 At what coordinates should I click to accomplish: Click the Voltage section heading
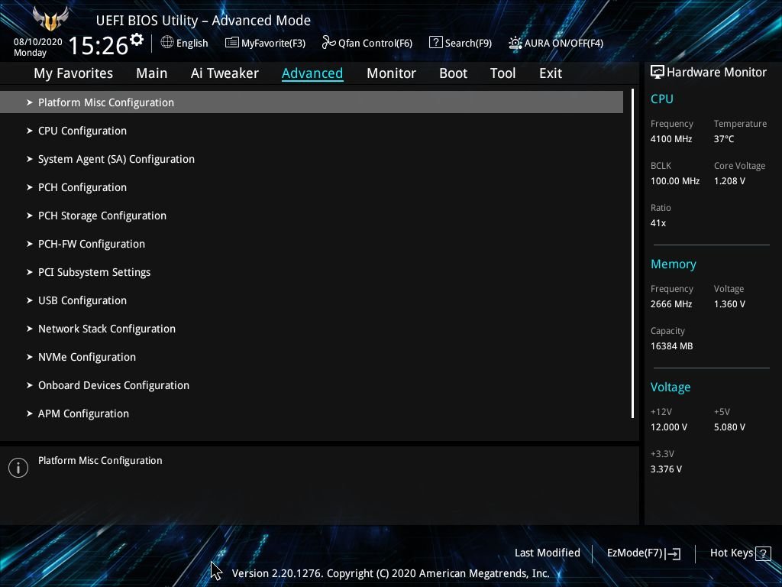click(671, 388)
